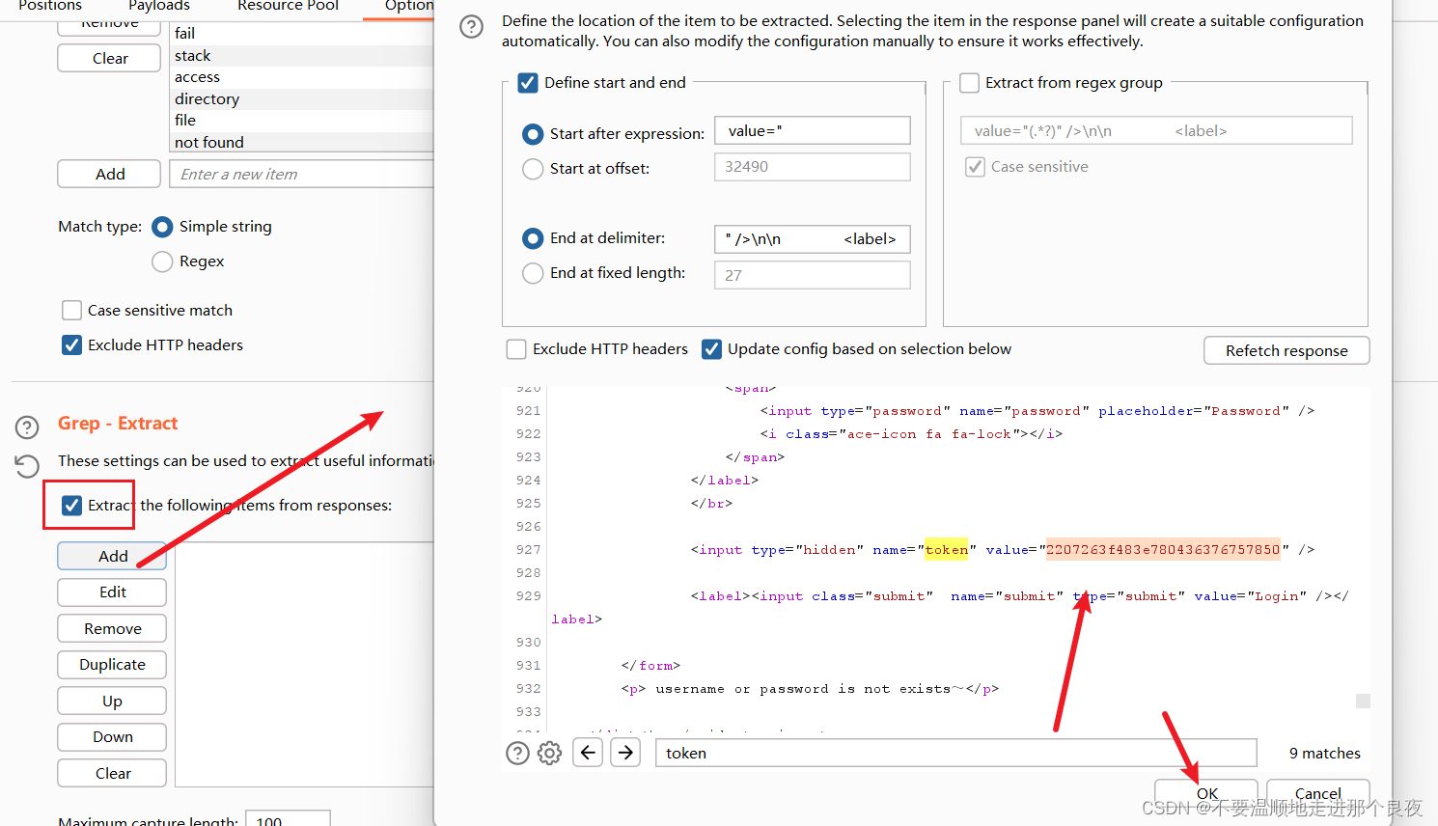
Task: Clear the grep match list (top Clear)
Action: (x=109, y=58)
